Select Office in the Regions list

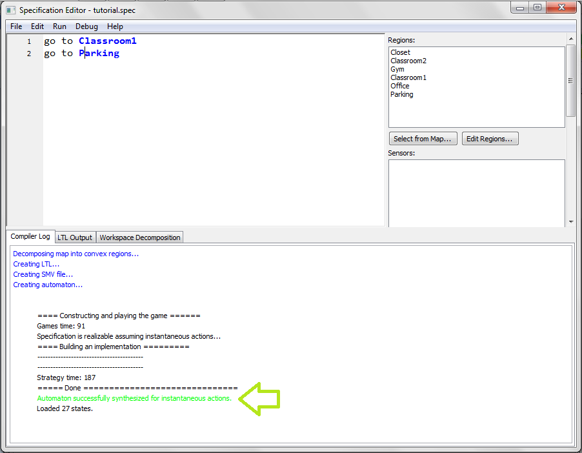click(399, 86)
